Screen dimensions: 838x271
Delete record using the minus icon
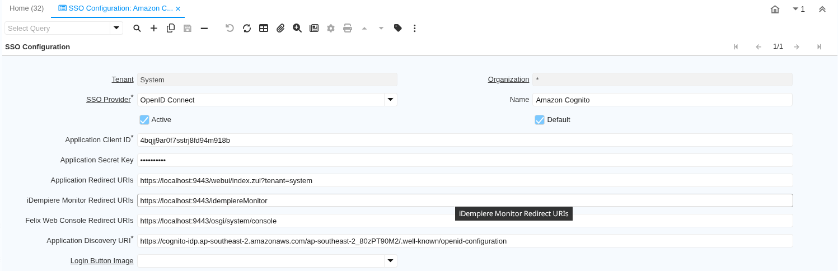pyautogui.click(x=204, y=28)
